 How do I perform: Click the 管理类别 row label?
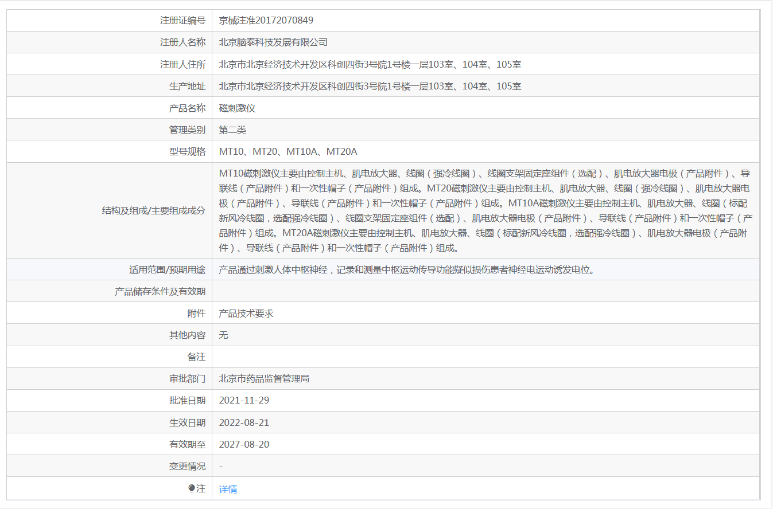point(187,130)
